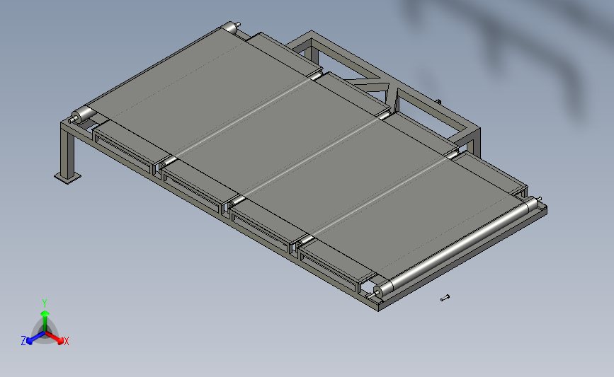Select the frame leg with the foot plate
This screenshot has height=377, width=614.
[68, 153]
